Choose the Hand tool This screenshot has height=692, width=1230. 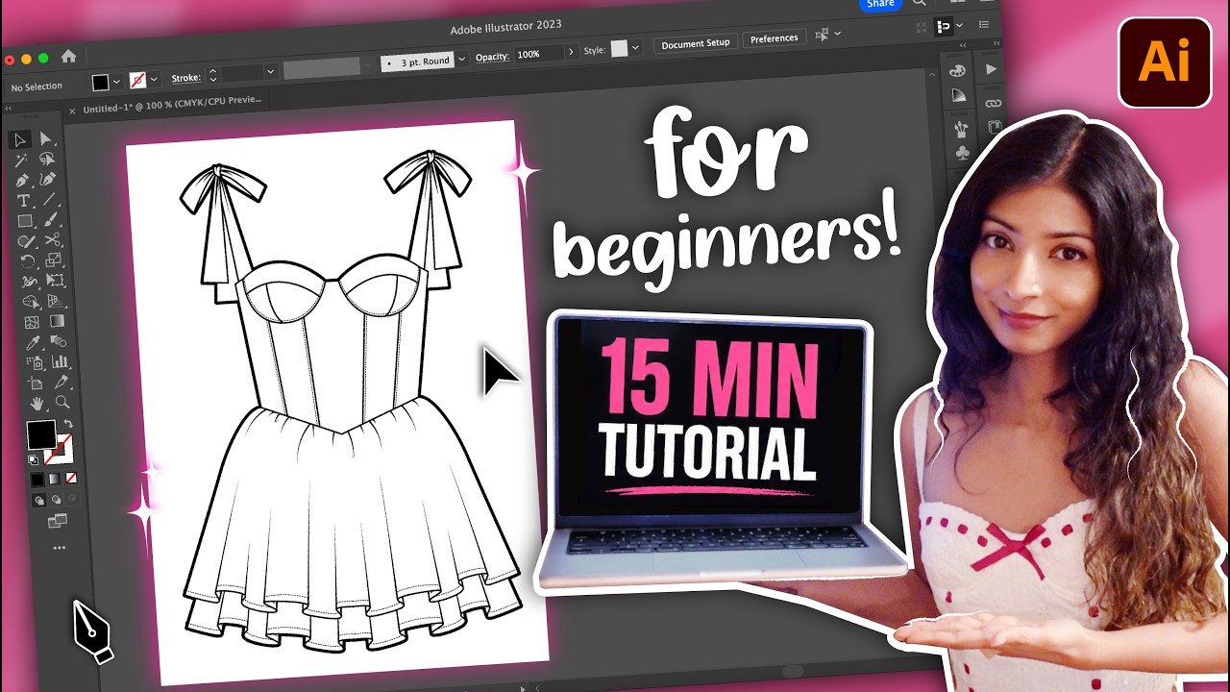click(x=37, y=404)
